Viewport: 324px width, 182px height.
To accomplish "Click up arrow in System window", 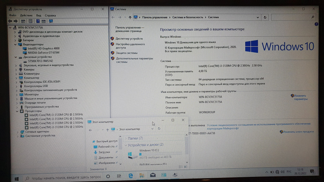I will coord(130,17).
